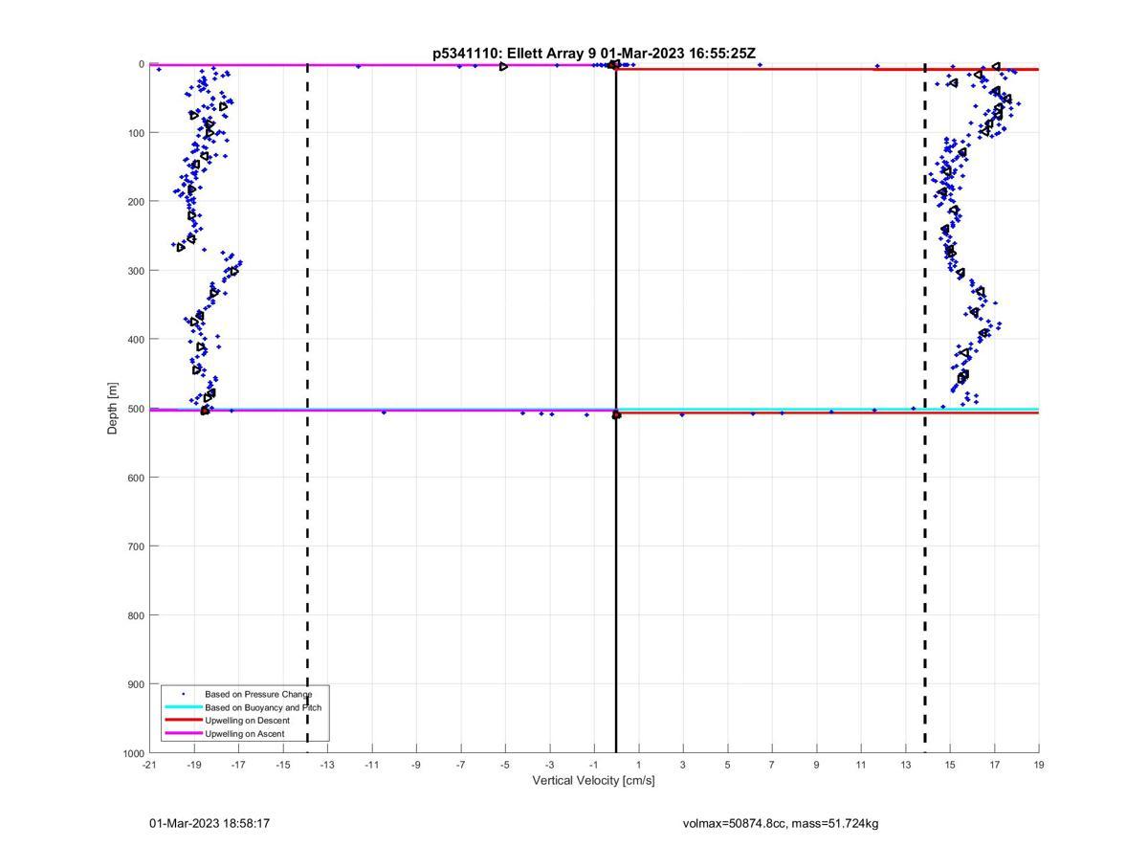Click the depth tick label '800'
1148x847 pixels.
click(136, 615)
